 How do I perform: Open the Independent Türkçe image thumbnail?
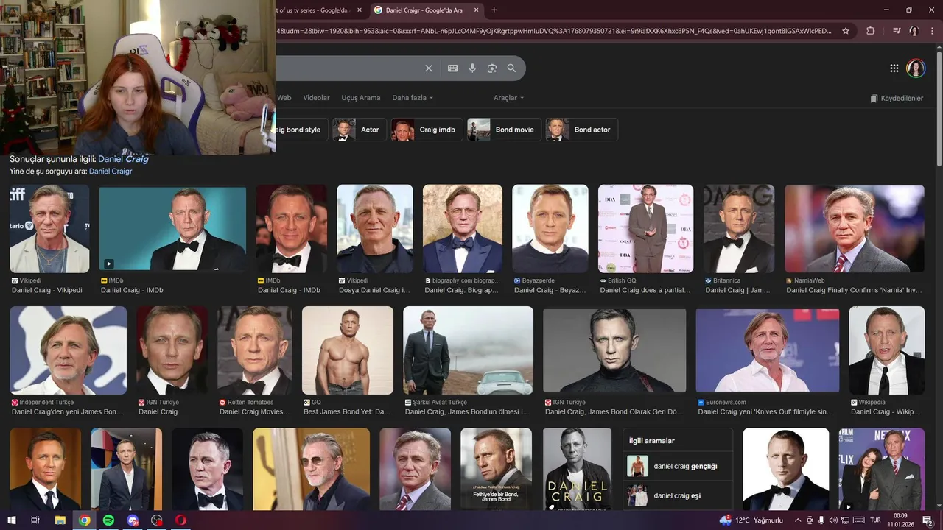coord(69,350)
